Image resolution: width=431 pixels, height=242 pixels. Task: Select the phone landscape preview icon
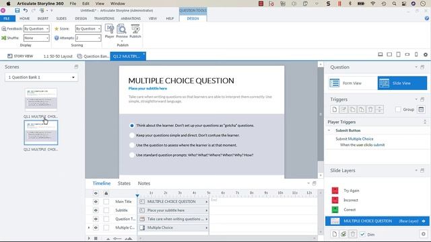pyautogui.click(x=407, y=54)
